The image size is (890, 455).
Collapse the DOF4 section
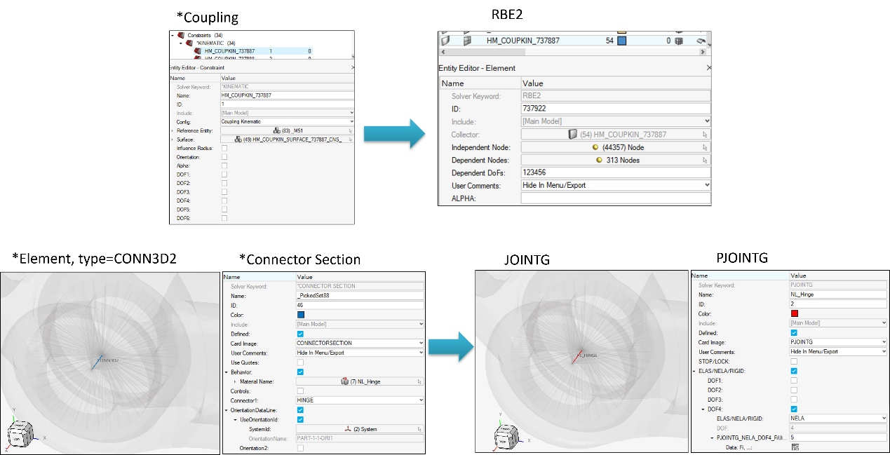(703, 409)
